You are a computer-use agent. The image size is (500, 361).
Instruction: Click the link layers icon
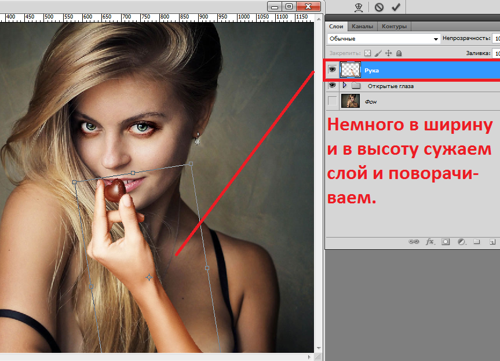point(414,242)
